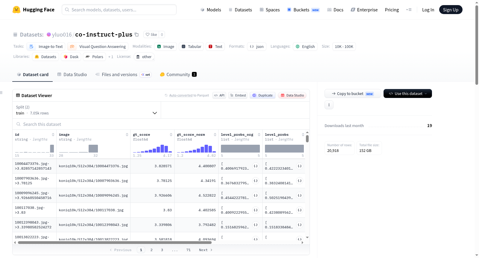Click the id lengths histogram bar
The image size is (479, 258).
[52, 149]
